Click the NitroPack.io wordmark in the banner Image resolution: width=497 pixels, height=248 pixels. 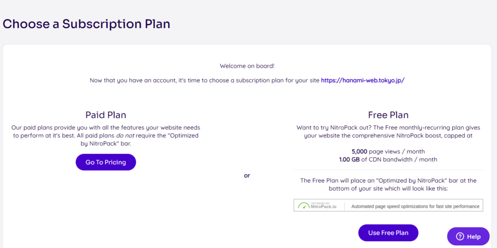324,206
